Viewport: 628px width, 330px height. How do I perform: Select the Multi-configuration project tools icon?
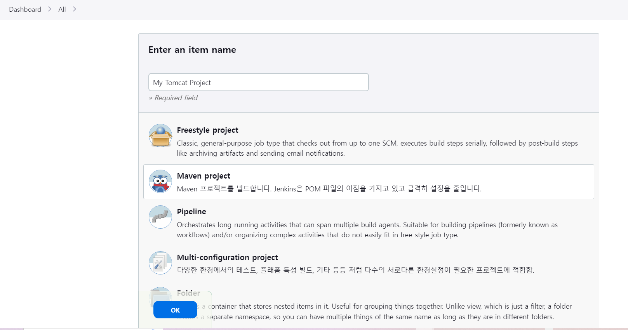pyautogui.click(x=160, y=263)
